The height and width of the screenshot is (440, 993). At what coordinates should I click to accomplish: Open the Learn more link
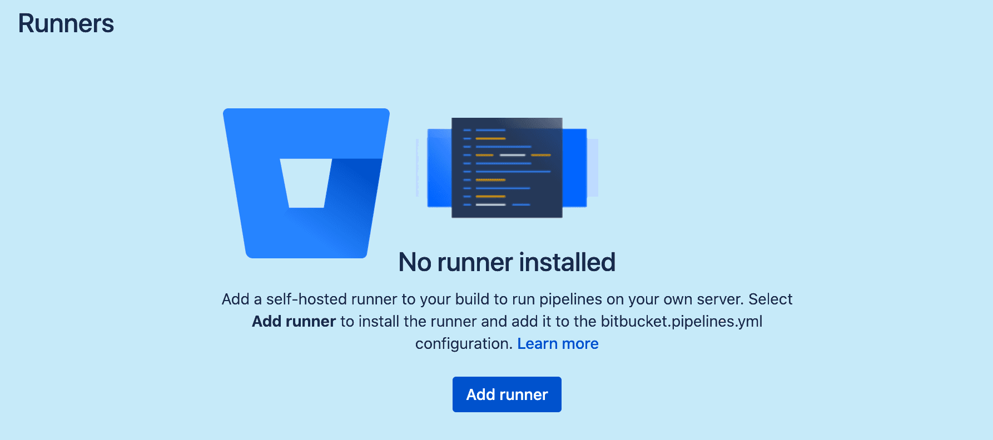(x=558, y=344)
